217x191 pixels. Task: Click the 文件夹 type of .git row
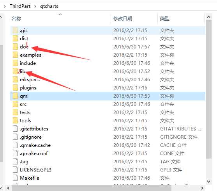tap(167, 30)
